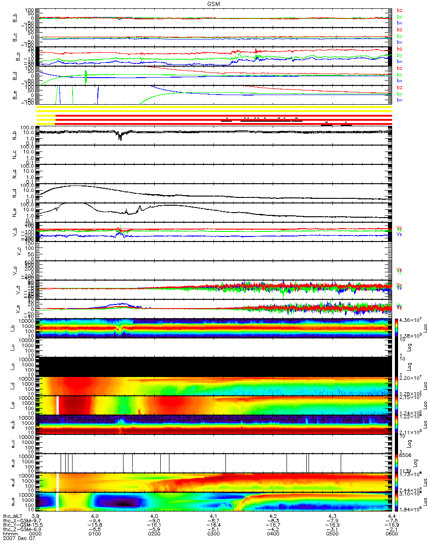Image resolution: width=427 pixels, height=551 pixels.
Task: Click the 0500 time tick label
Action: 331,534
